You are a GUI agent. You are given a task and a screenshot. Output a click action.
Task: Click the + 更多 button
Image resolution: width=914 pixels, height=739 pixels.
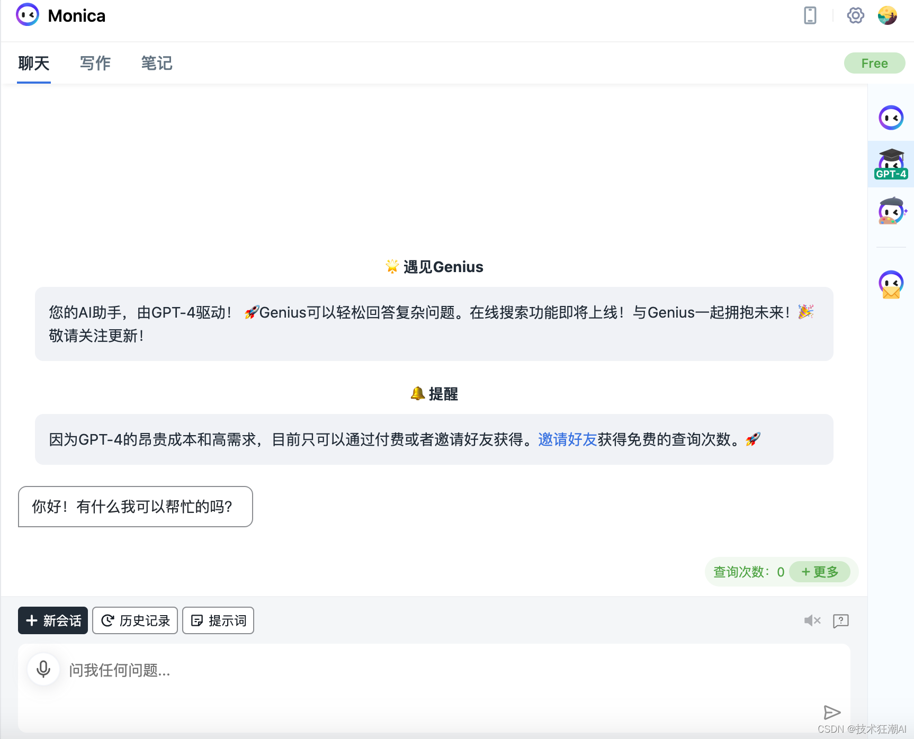[820, 572]
